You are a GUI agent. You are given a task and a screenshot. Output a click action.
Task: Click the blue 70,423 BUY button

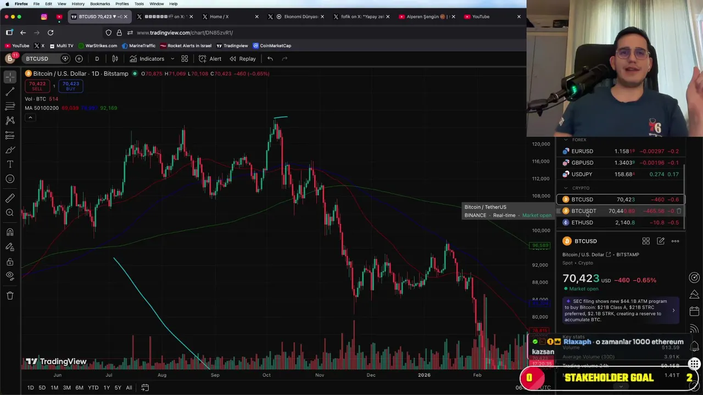[70, 86]
